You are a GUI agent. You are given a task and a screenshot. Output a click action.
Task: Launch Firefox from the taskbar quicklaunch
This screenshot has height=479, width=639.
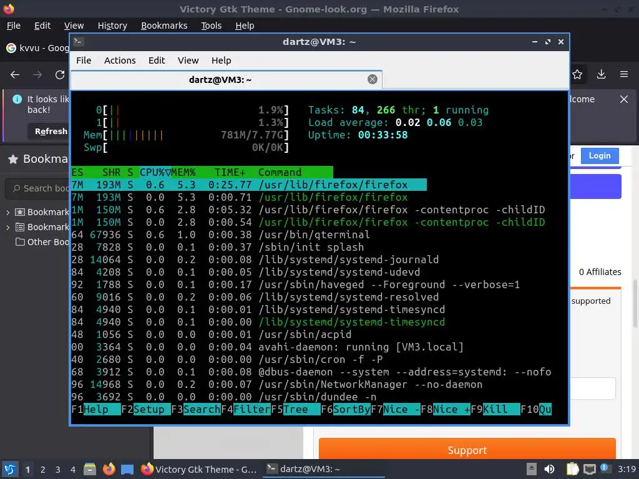coord(109,469)
